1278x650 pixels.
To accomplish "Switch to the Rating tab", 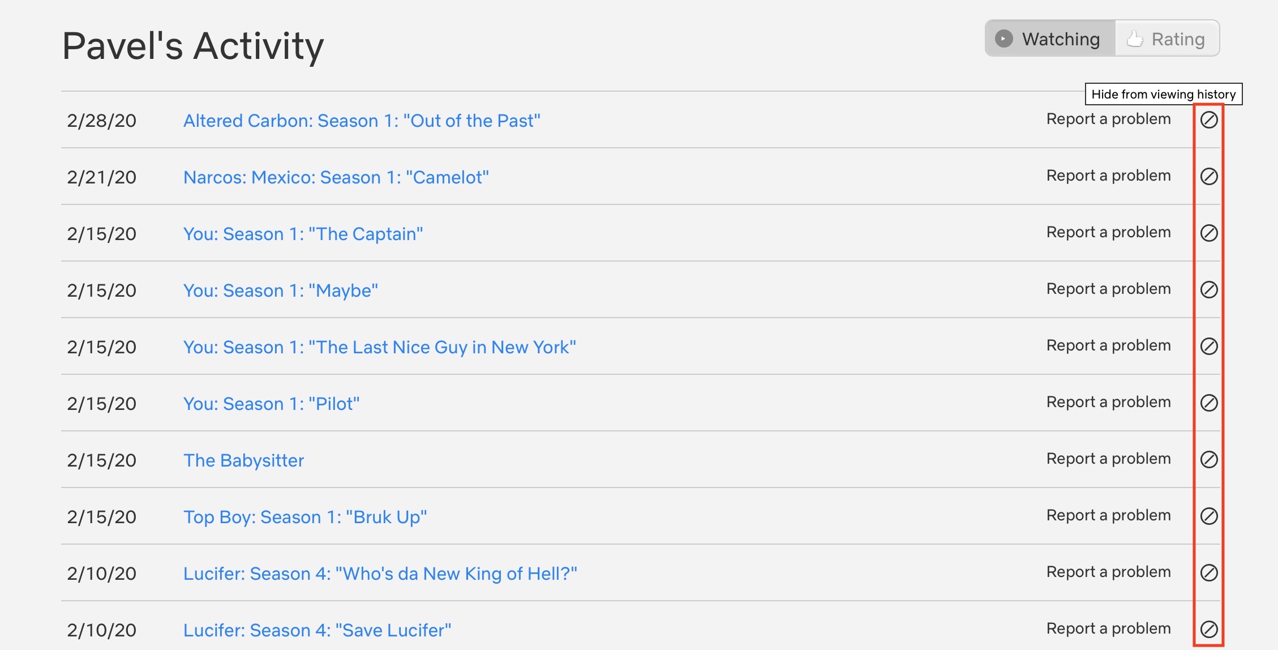I will tap(1167, 39).
